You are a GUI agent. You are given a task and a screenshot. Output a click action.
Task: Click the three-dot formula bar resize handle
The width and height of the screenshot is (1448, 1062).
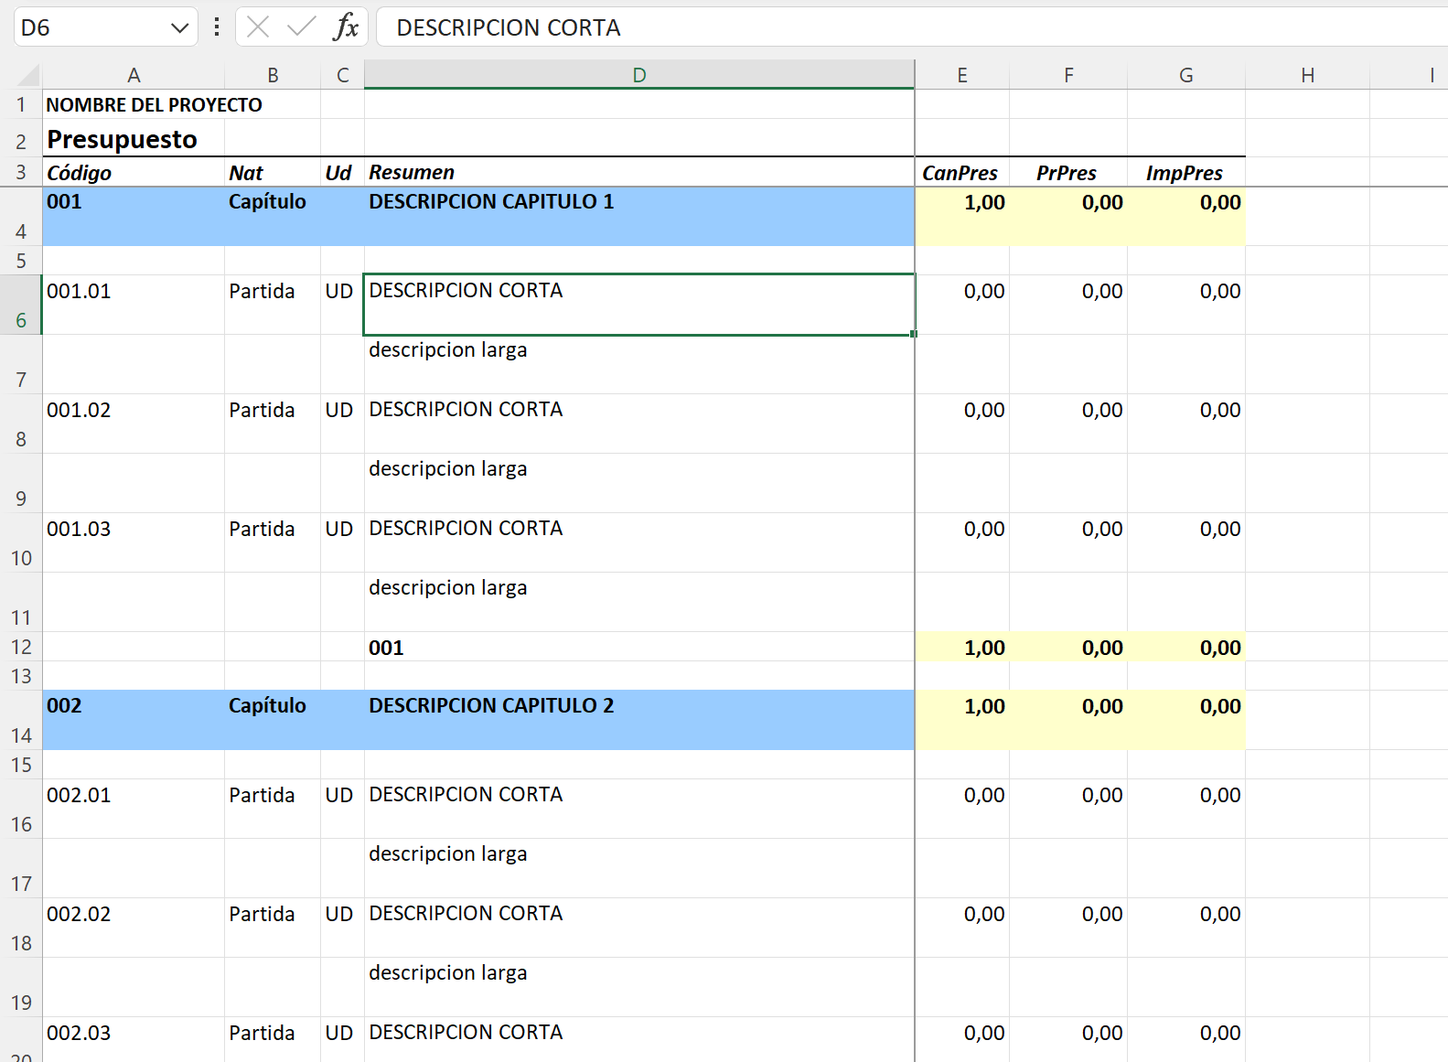coord(217,27)
